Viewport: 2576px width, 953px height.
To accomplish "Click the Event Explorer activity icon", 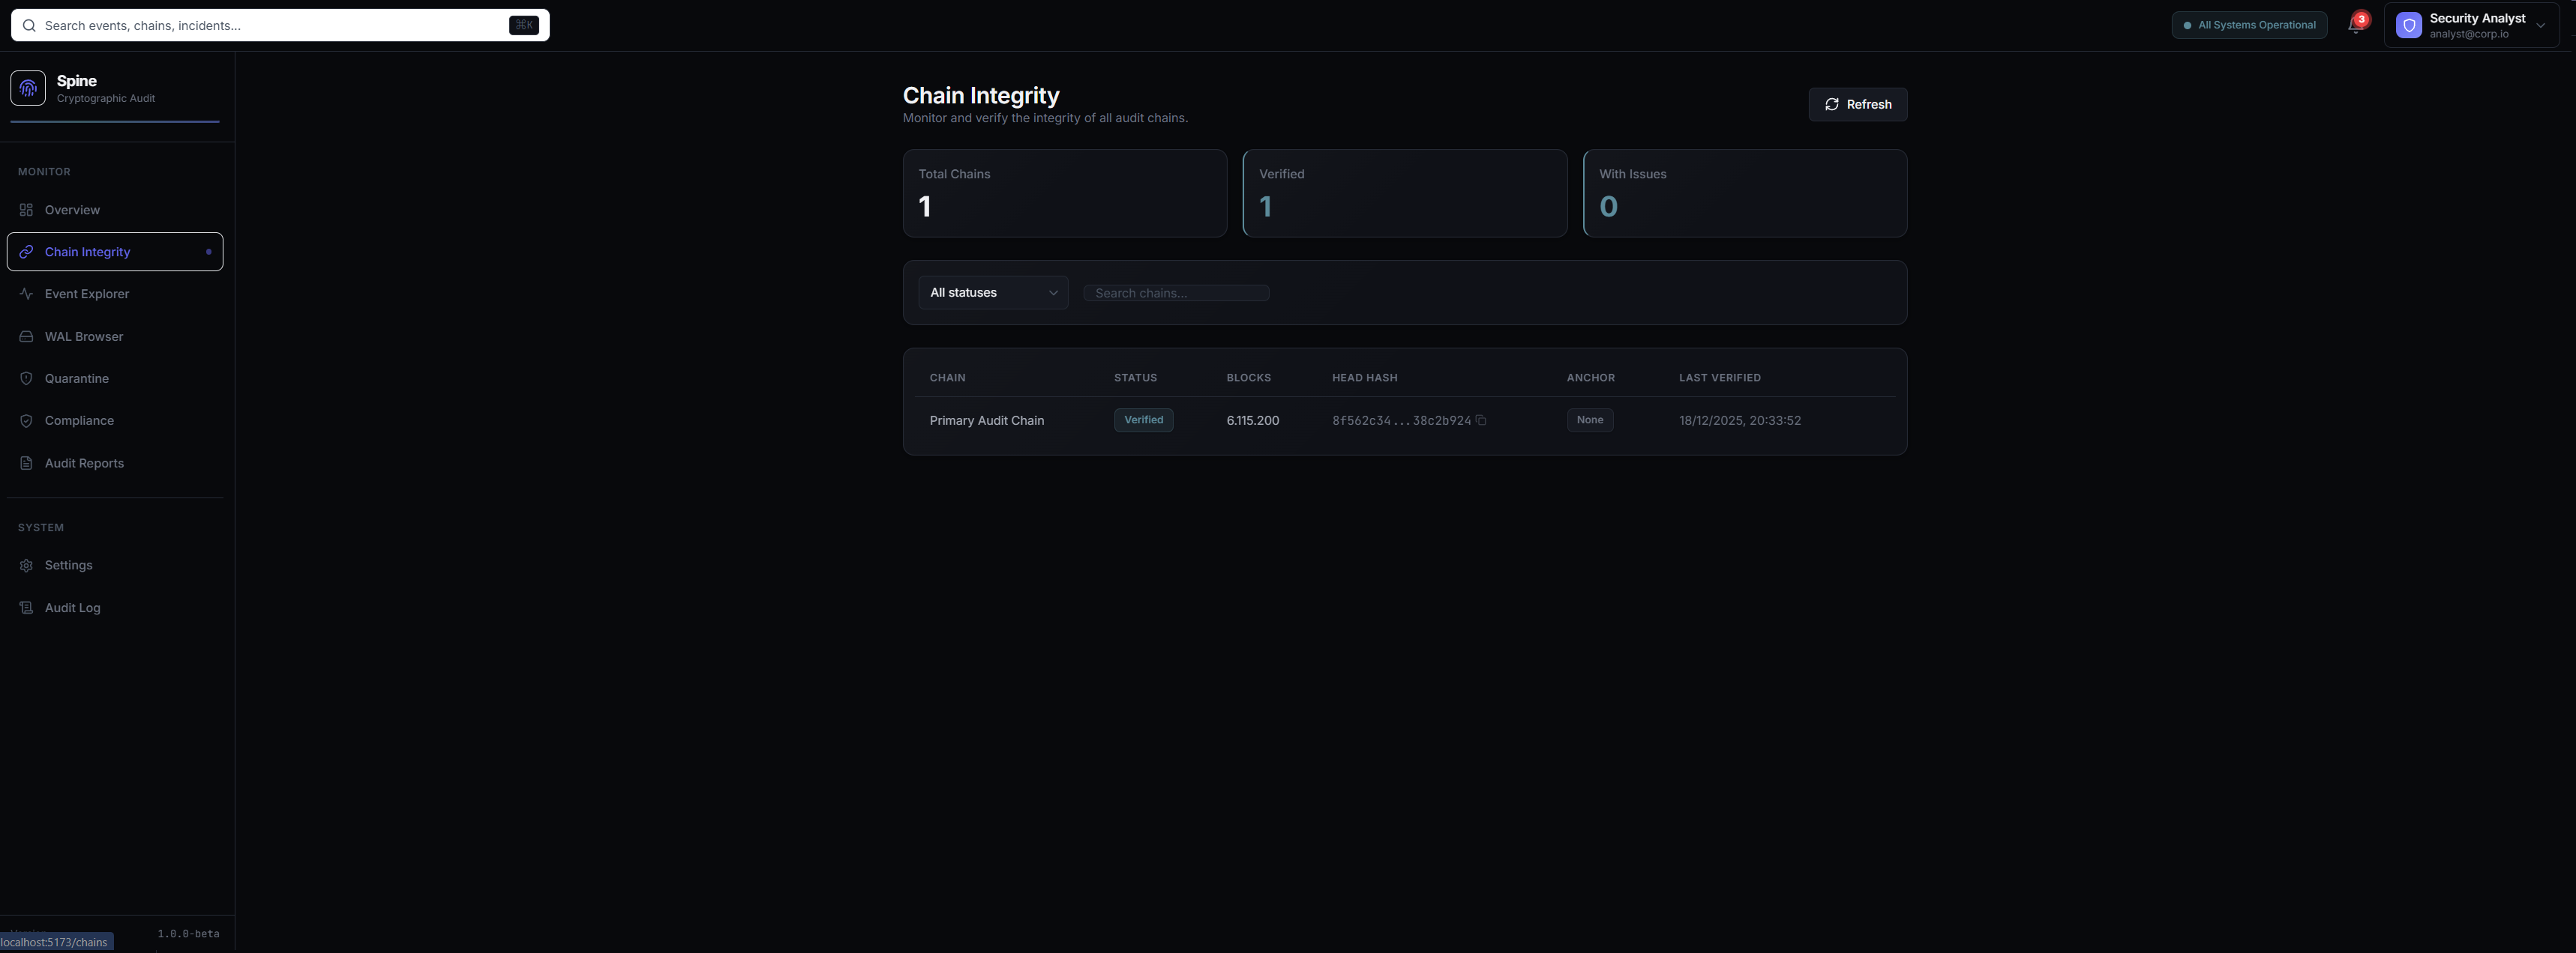I will tap(26, 294).
